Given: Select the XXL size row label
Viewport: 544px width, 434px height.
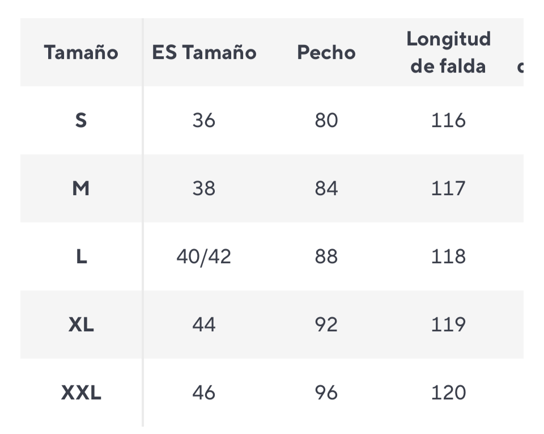Looking at the screenshot, I should click(x=81, y=393).
